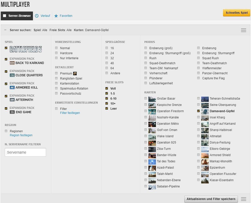Viewport: 251px width, 203px height.
Task: Click the Insel Kharg map thumbnail
Action: click(205, 118)
